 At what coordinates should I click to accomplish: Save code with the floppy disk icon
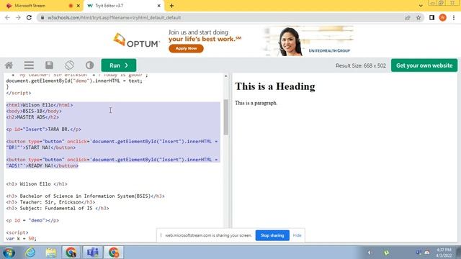tap(49, 65)
